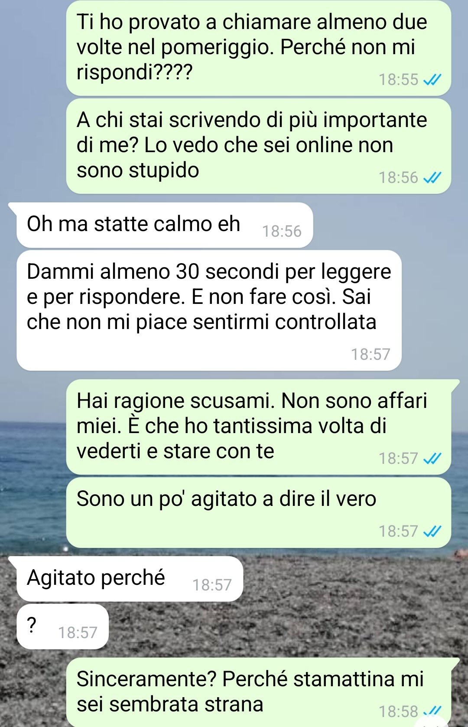Tap the single '?' received message bubble

[x=62, y=626]
